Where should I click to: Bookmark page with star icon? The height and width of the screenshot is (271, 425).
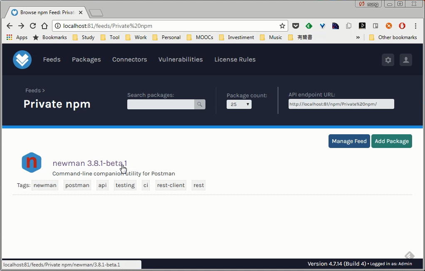pyautogui.click(x=282, y=26)
